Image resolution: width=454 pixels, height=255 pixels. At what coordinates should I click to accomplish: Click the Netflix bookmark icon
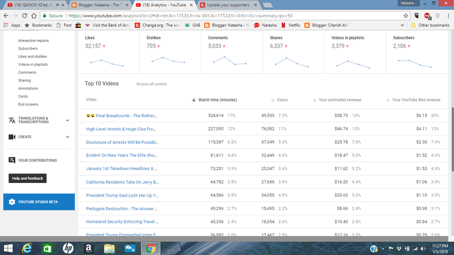pos(283,25)
